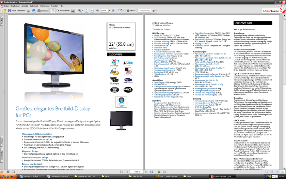Image resolution: width=286 pixels, height=179 pixels.
Task: Click the gray next view button
Action: pyautogui.click(x=164, y=172)
